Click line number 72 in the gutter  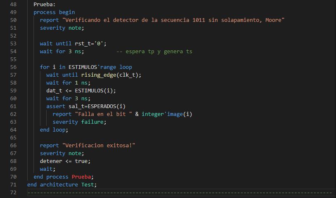pyautogui.click(x=12, y=193)
